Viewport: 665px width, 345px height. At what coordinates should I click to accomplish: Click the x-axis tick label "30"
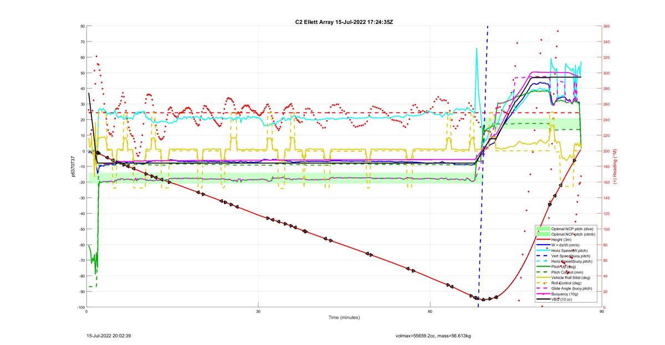pos(259,311)
